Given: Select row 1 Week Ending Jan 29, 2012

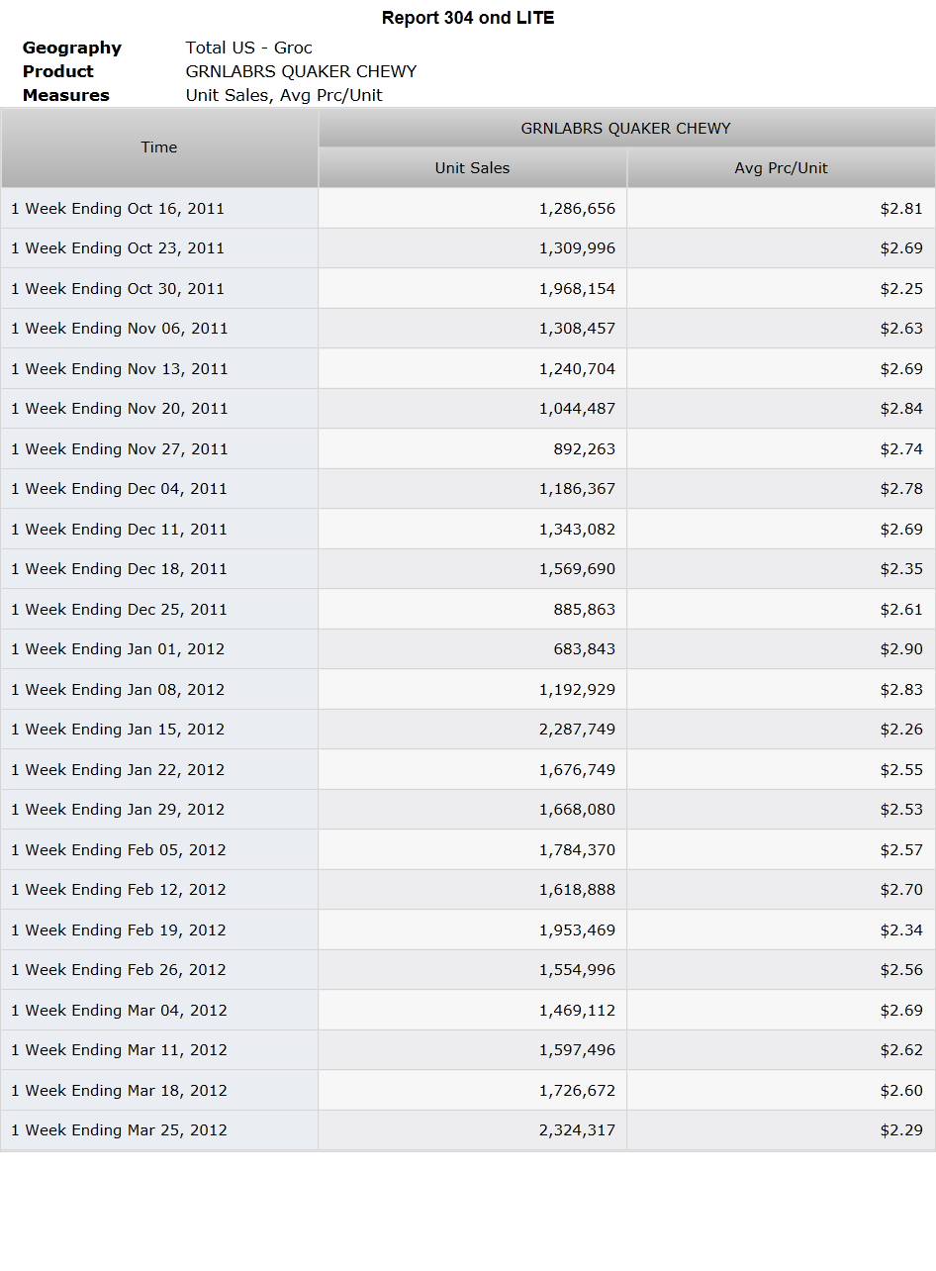Looking at the screenshot, I should pos(468,810).
